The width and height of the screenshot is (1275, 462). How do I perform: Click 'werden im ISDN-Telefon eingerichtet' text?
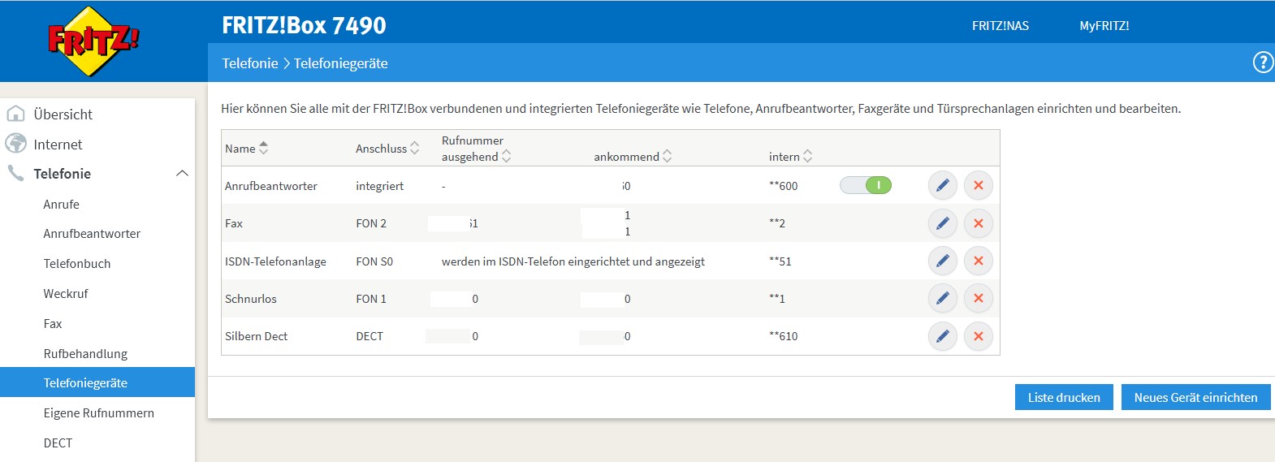[535, 261]
